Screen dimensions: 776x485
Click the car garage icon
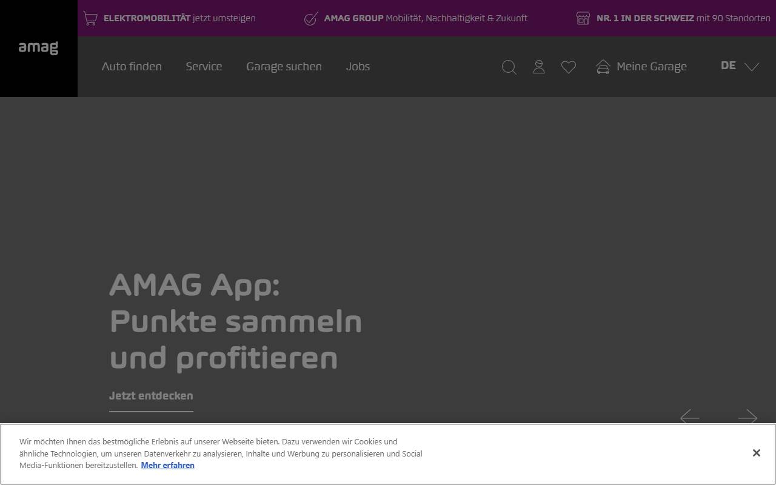pos(603,67)
